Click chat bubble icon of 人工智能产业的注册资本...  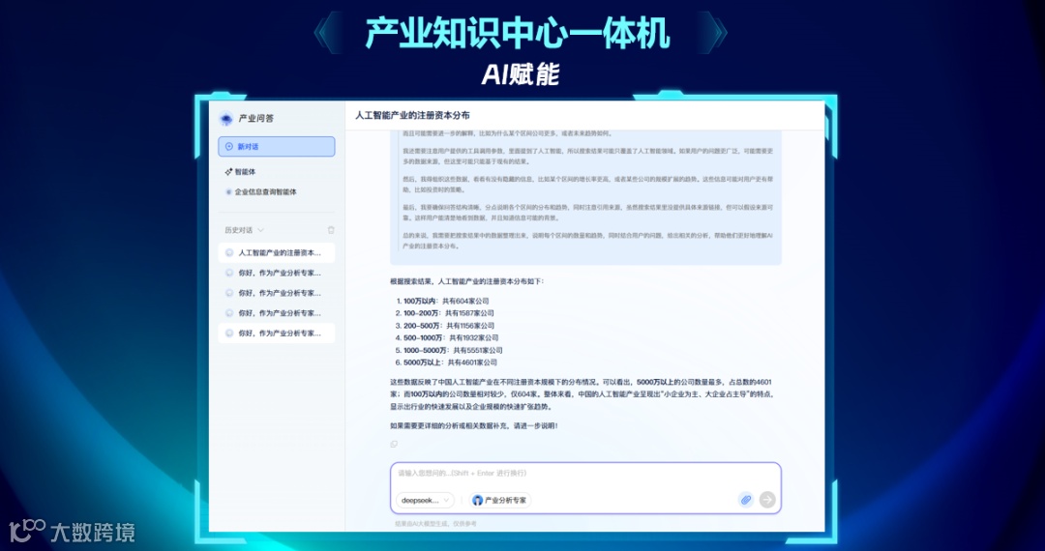coord(229,253)
